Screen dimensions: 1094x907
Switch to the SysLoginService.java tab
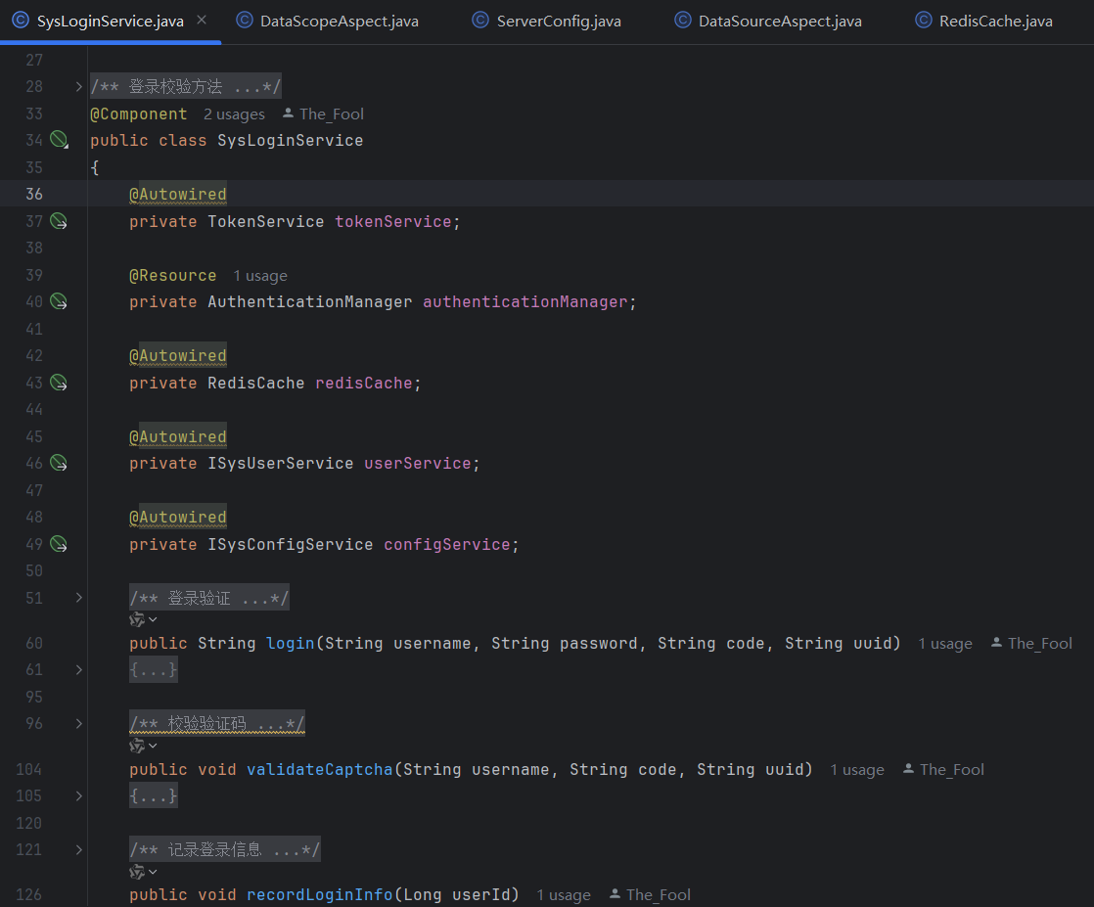(x=111, y=21)
